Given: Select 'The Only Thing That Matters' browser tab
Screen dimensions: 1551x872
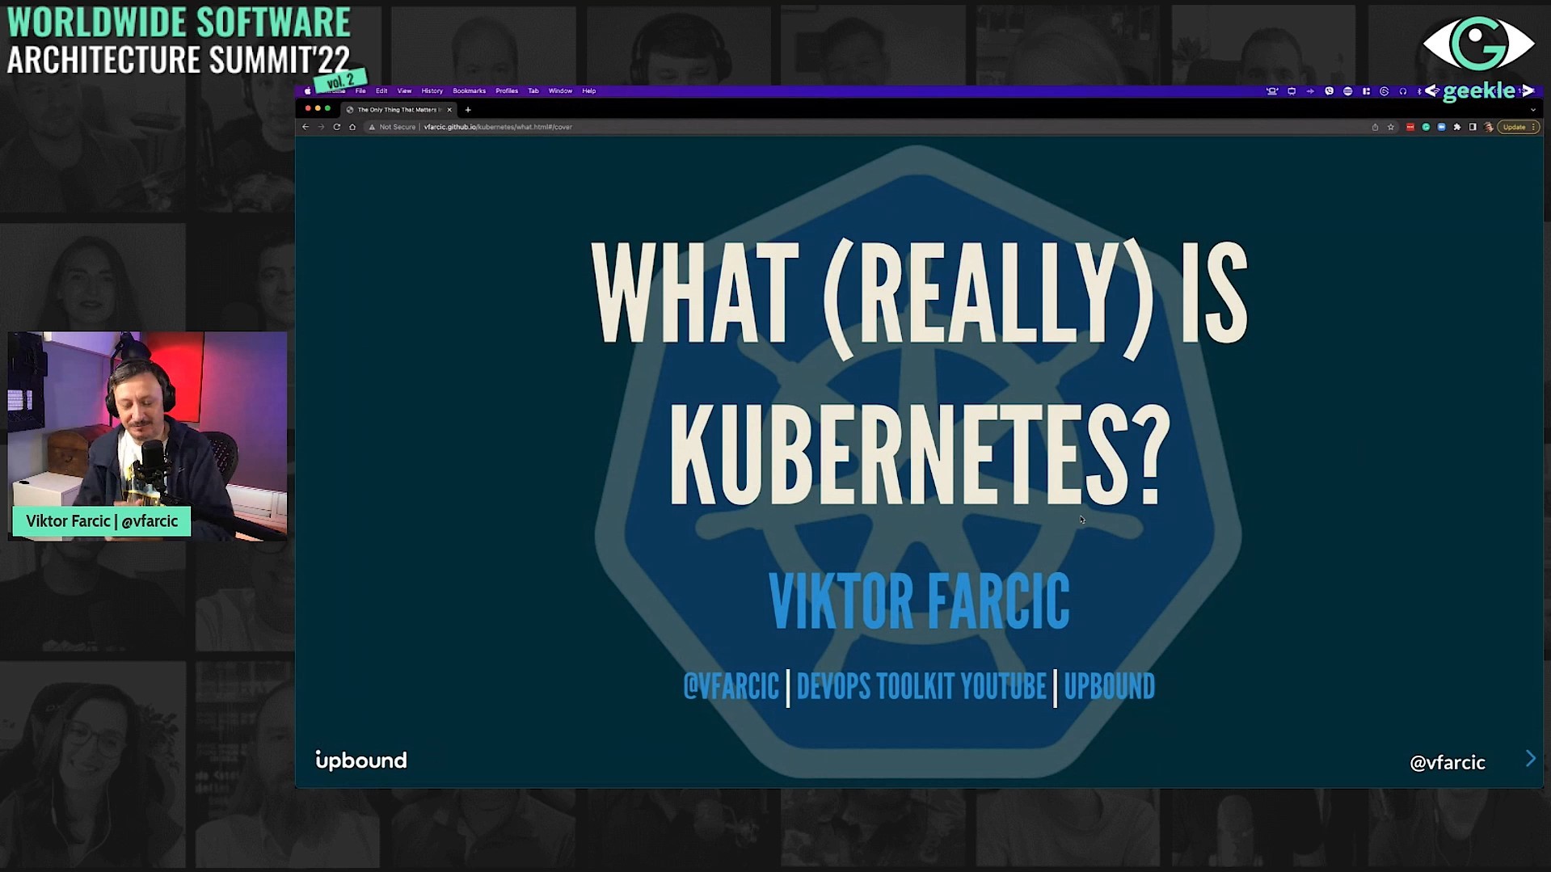Looking at the screenshot, I should coord(398,110).
